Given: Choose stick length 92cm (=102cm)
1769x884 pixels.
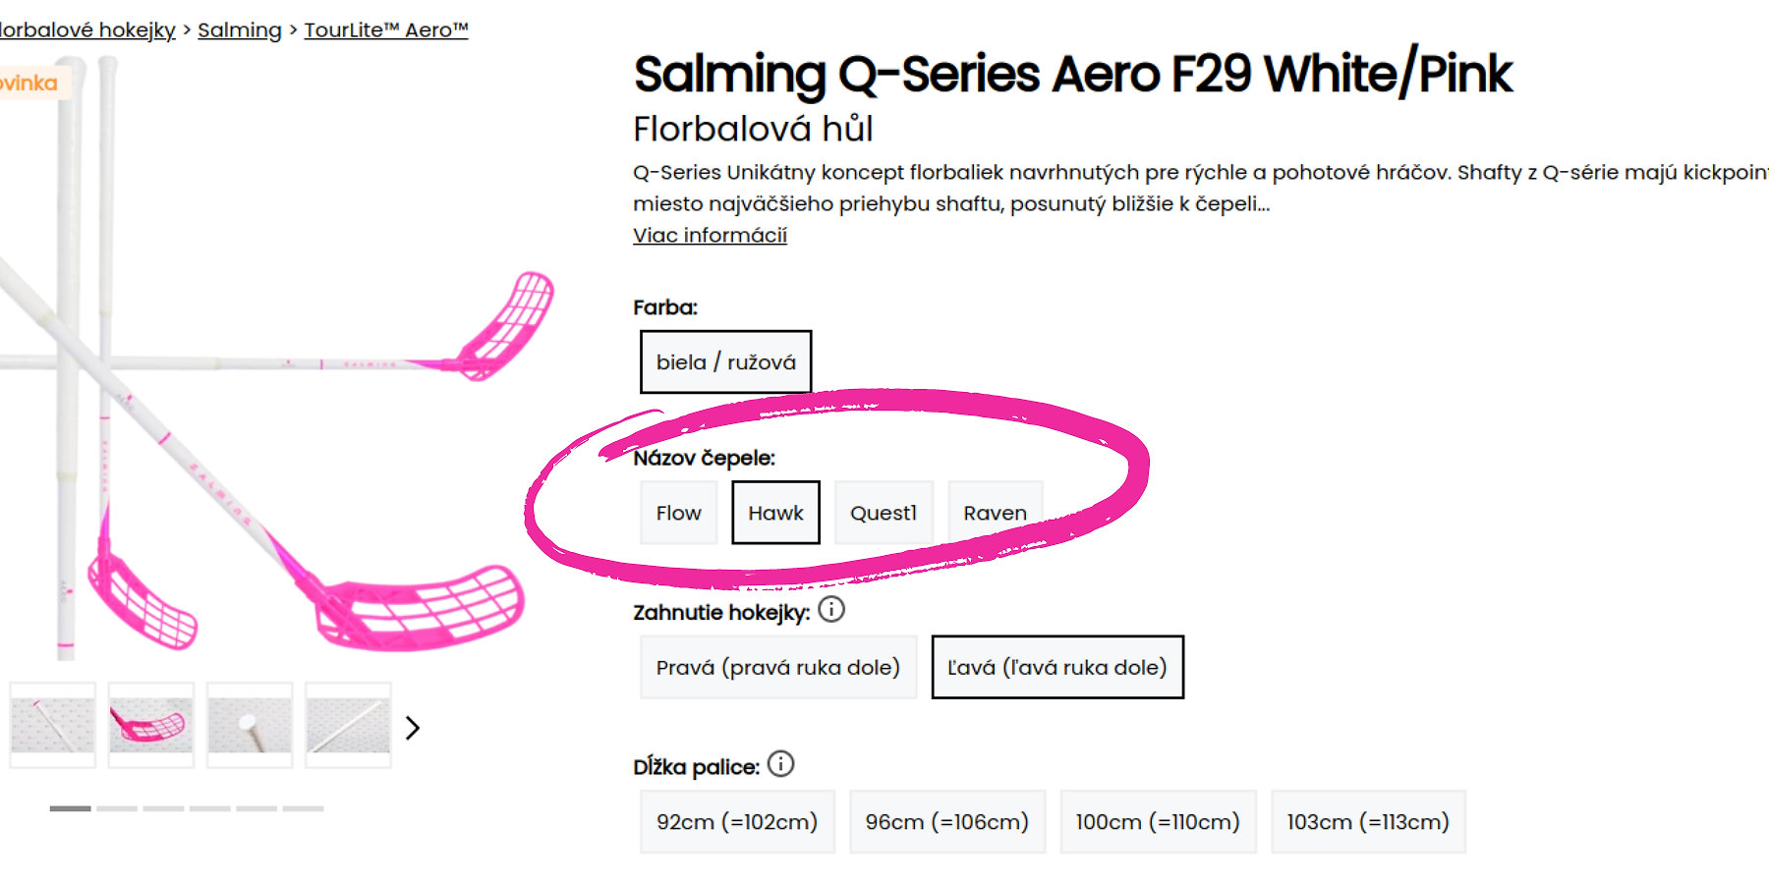Looking at the screenshot, I should coord(737,822).
